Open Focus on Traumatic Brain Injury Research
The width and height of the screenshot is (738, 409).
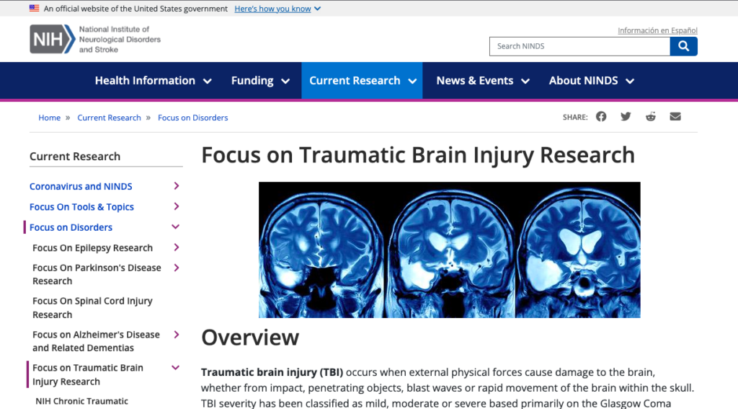click(87, 374)
